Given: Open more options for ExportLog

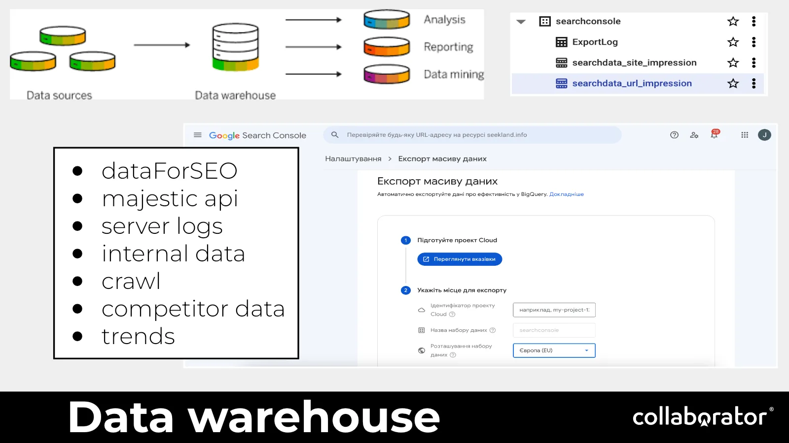Looking at the screenshot, I should (753, 42).
